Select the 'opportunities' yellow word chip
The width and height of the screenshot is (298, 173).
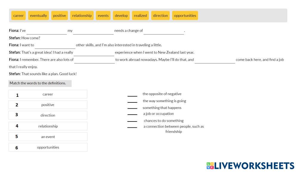(185, 15)
